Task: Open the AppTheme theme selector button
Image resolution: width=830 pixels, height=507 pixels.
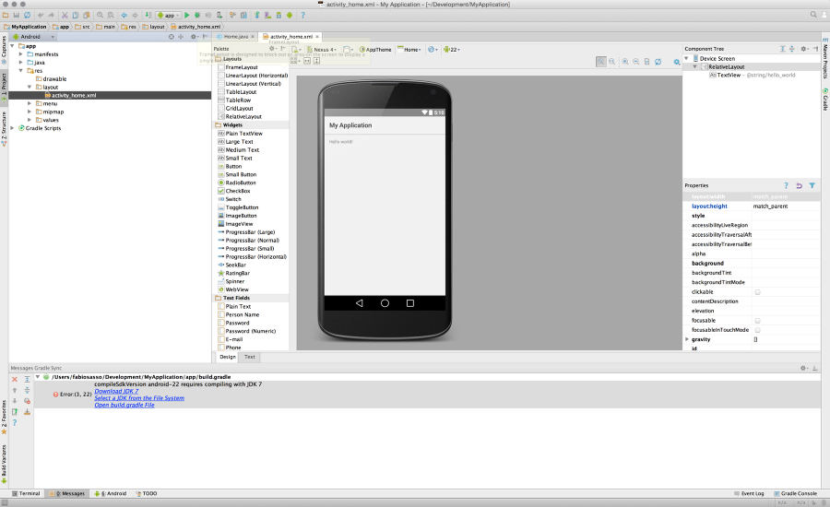Action: pos(375,50)
